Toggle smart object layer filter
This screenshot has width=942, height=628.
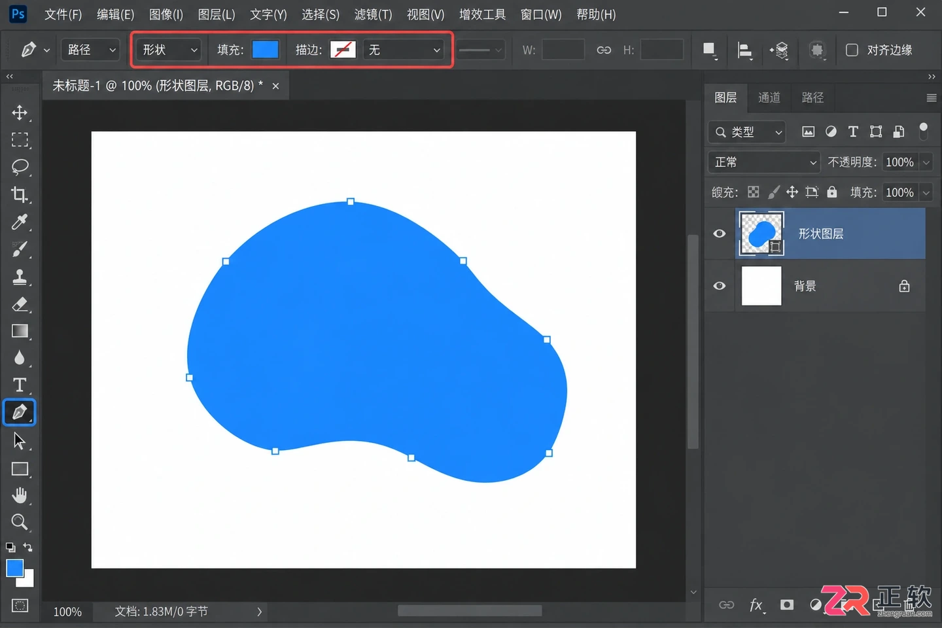(x=899, y=131)
